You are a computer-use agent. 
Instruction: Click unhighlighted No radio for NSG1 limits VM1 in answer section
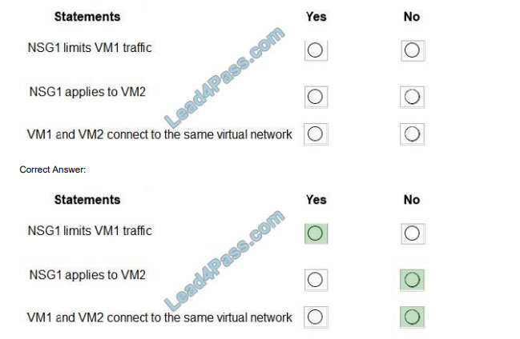pyautogui.click(x=412, y=233)
